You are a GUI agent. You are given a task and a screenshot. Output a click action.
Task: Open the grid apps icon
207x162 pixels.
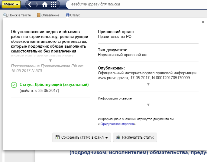[53, 5]
